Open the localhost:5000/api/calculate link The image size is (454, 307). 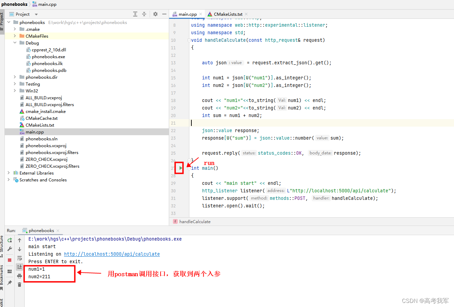112,254
